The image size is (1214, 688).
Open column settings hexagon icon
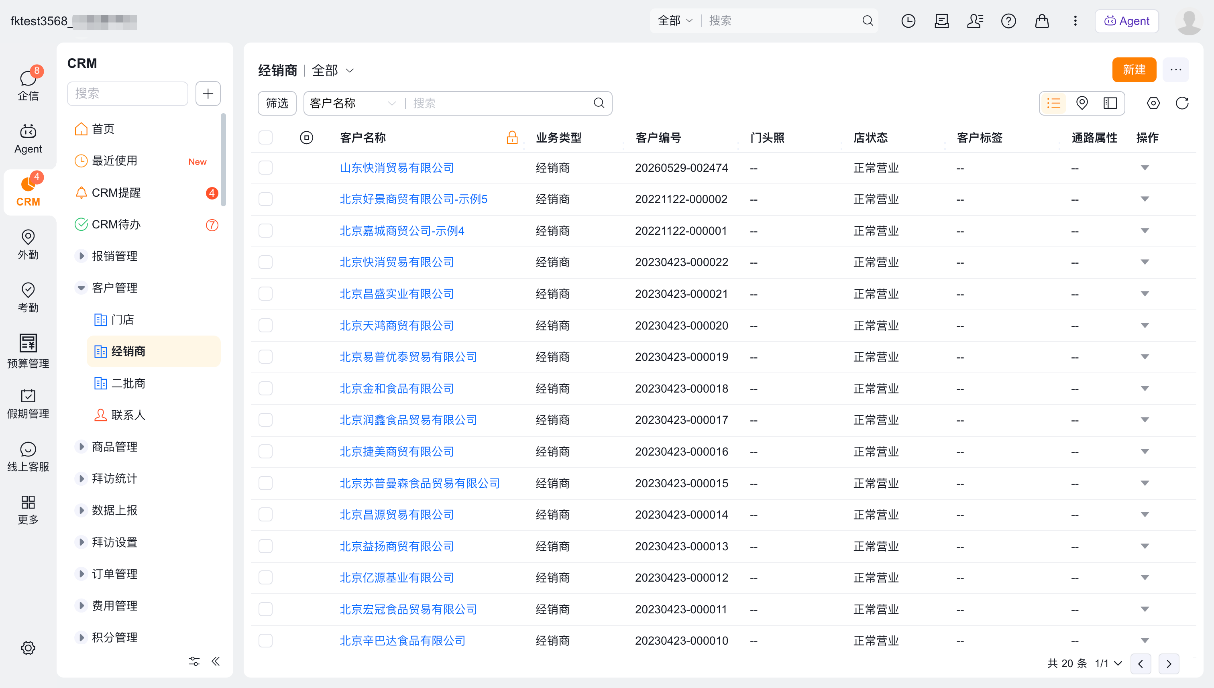point(1153,103)
